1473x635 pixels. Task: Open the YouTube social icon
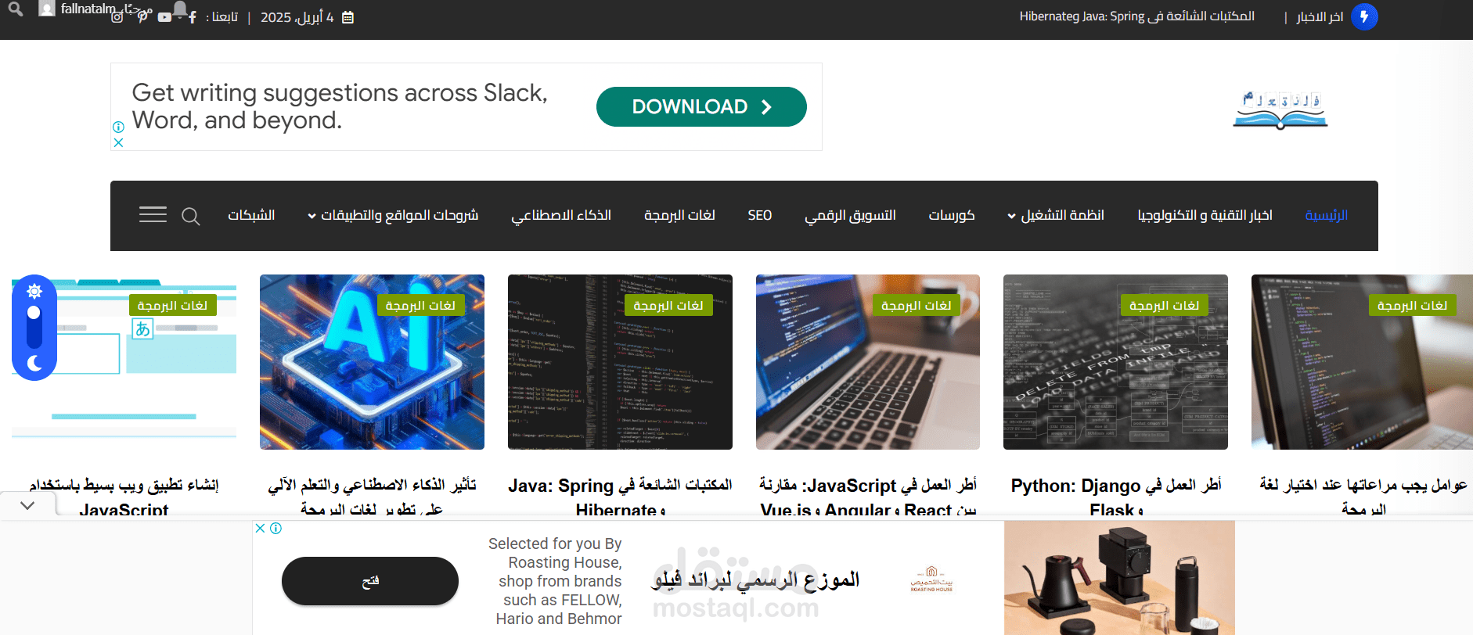(x=164, y=16)
